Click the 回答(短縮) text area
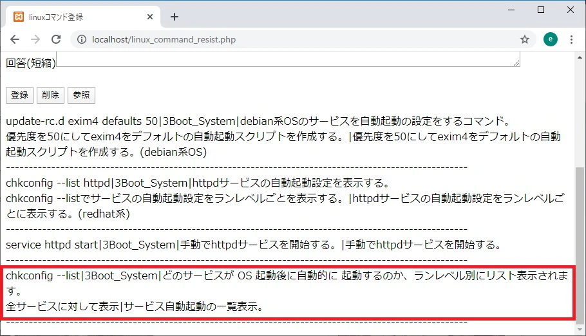This screenshot has height=336, width=586. pos(288,59)
